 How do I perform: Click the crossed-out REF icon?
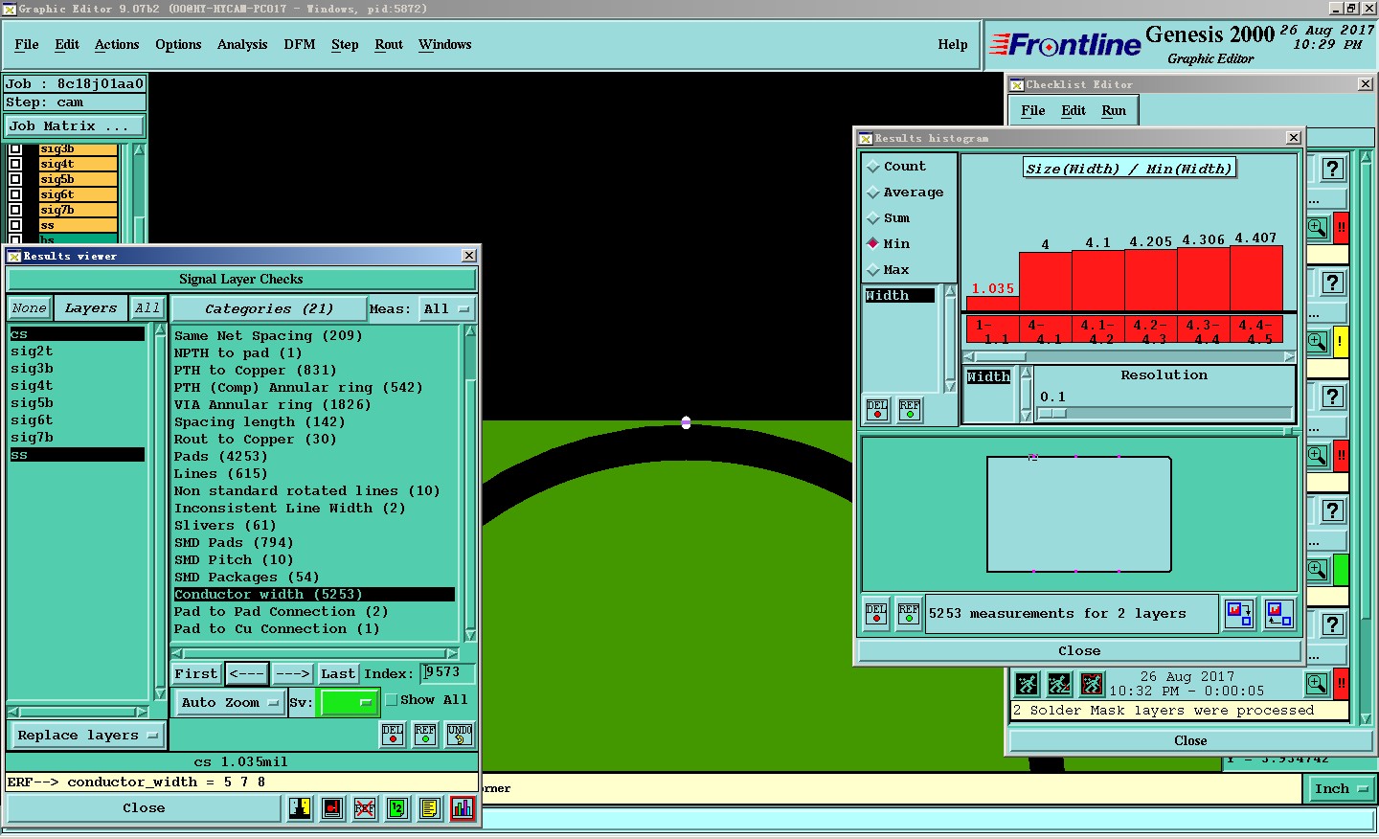coord(365,808)
